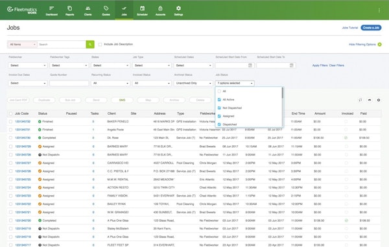389x247 pixels.
Task: Open the Jobs Tutorial link
Action: click(x=350, y=28)
